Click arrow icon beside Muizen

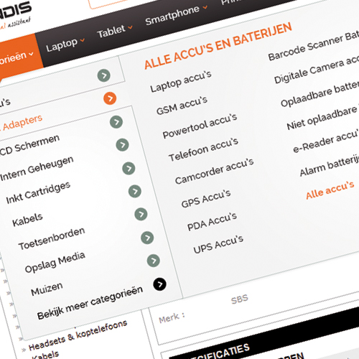pos(154,261)
